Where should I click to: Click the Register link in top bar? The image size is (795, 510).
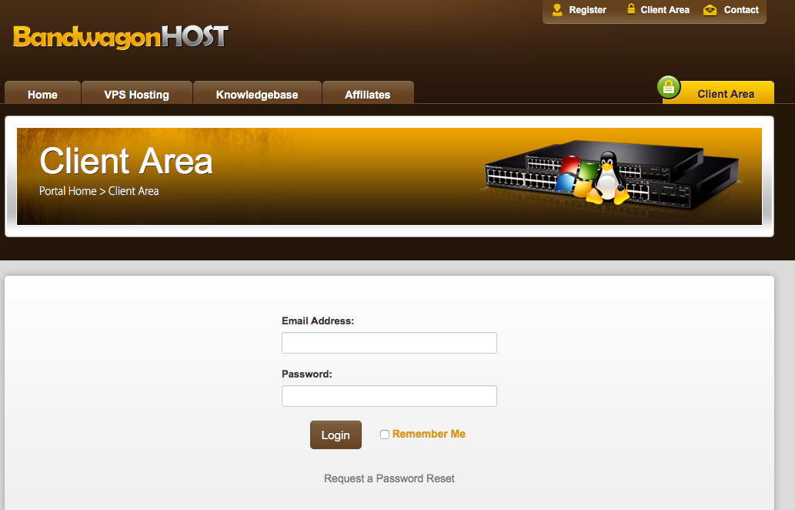coord(588,10)
